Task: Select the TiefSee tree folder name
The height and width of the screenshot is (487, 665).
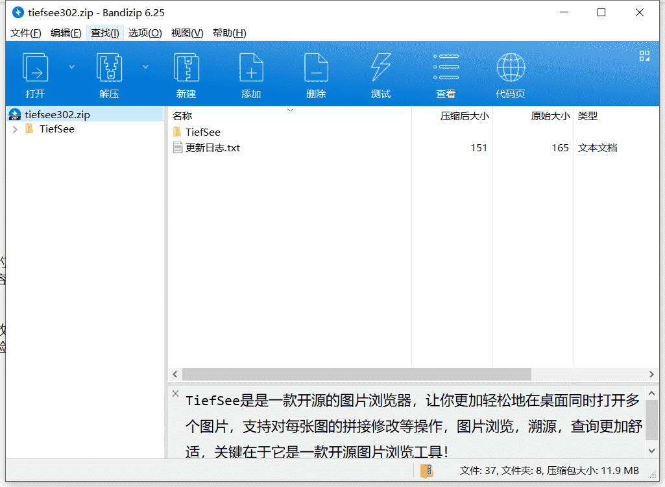Action: pos(57,129)
